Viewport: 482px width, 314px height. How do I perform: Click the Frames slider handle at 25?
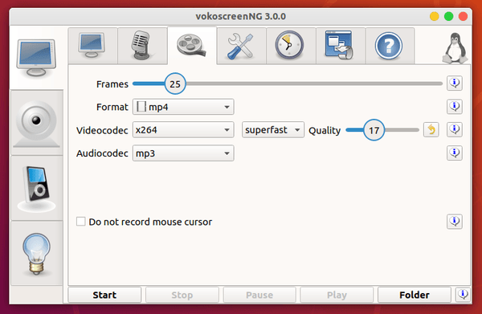pos(175,84)
